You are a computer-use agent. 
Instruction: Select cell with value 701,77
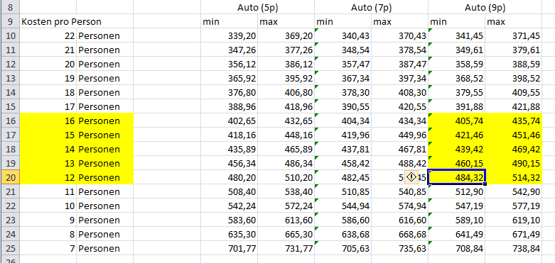[x=229, y=248]
